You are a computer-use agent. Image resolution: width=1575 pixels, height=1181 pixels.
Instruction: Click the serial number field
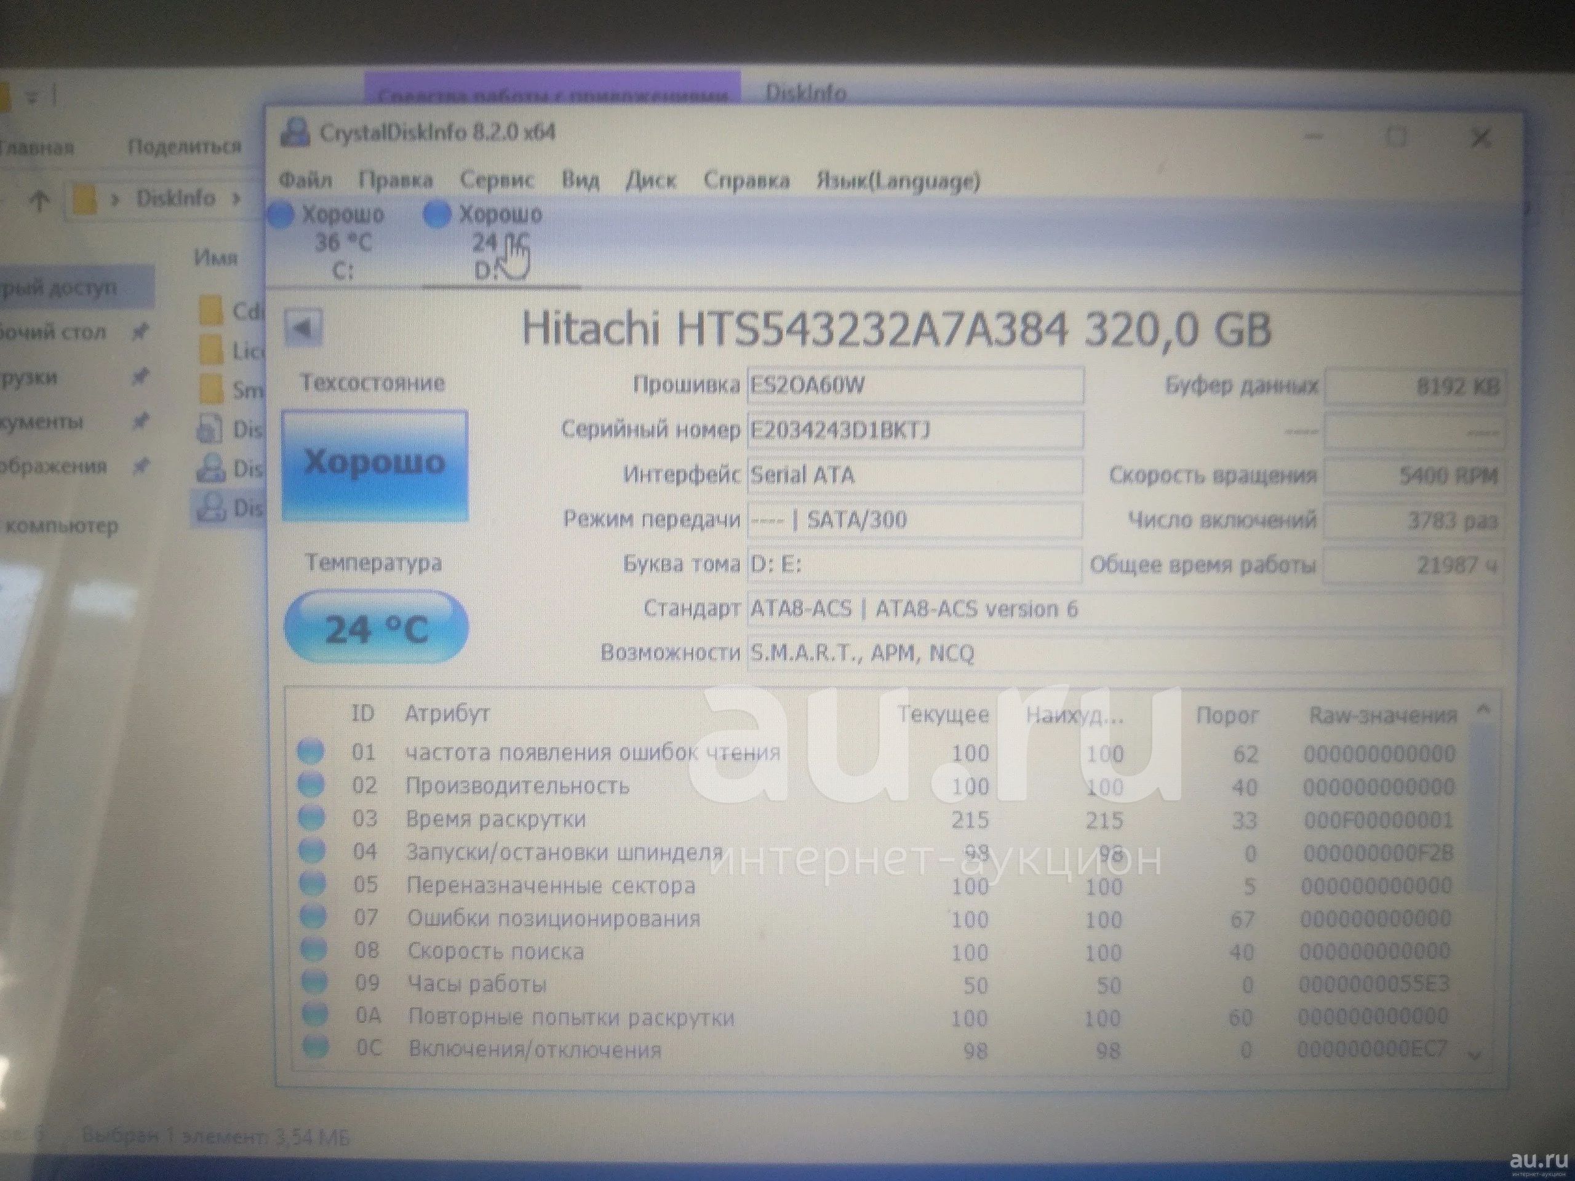[914, 430]
